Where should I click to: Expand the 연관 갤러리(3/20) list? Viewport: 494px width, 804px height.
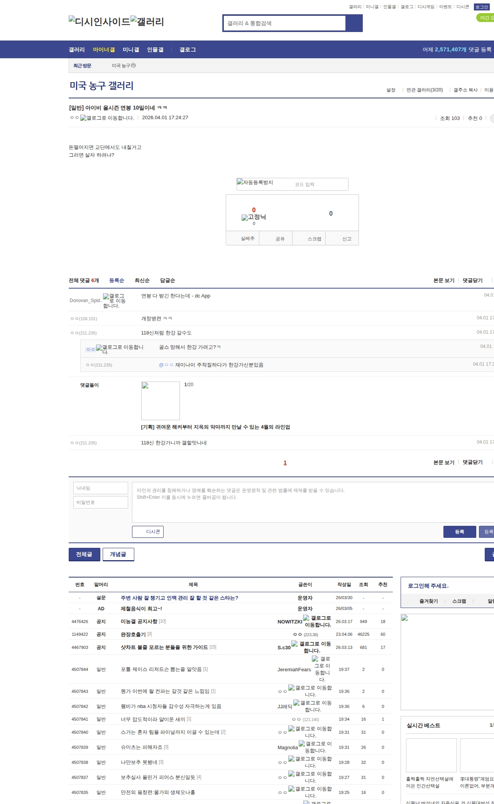(424, 90)
